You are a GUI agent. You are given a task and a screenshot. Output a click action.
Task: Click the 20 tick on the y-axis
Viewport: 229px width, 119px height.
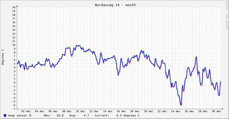click(14, 7)
